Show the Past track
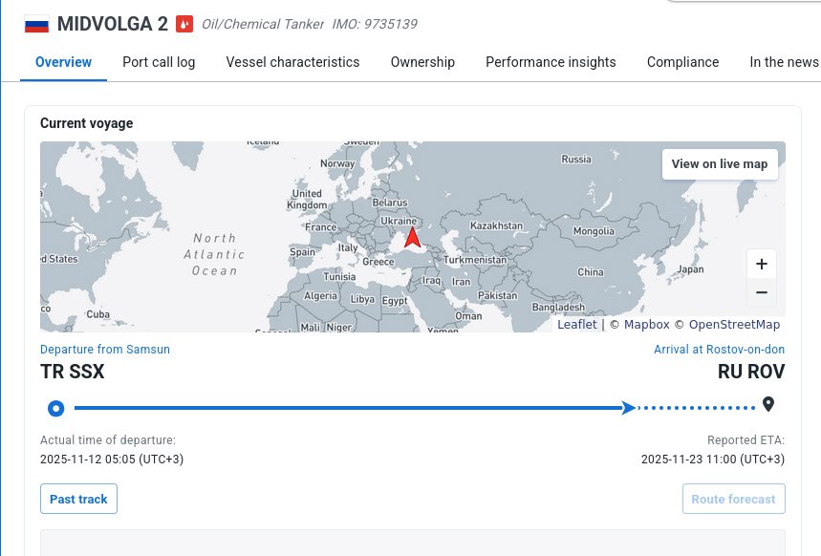 [78, 499]
